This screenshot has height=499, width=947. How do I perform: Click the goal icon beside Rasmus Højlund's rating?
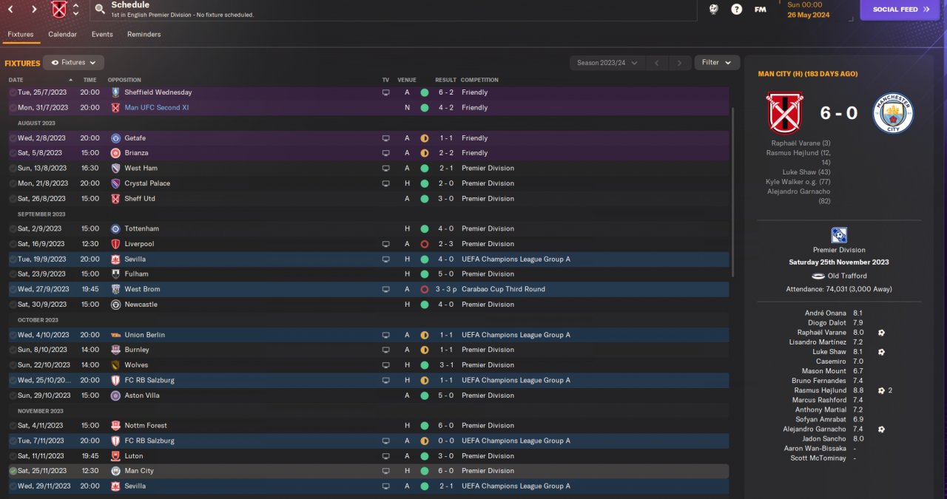[881, 390]
